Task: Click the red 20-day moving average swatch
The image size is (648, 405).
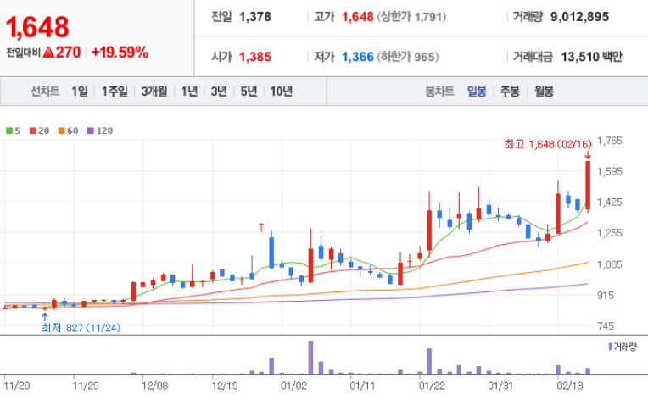Action: (x=32, y=130)
